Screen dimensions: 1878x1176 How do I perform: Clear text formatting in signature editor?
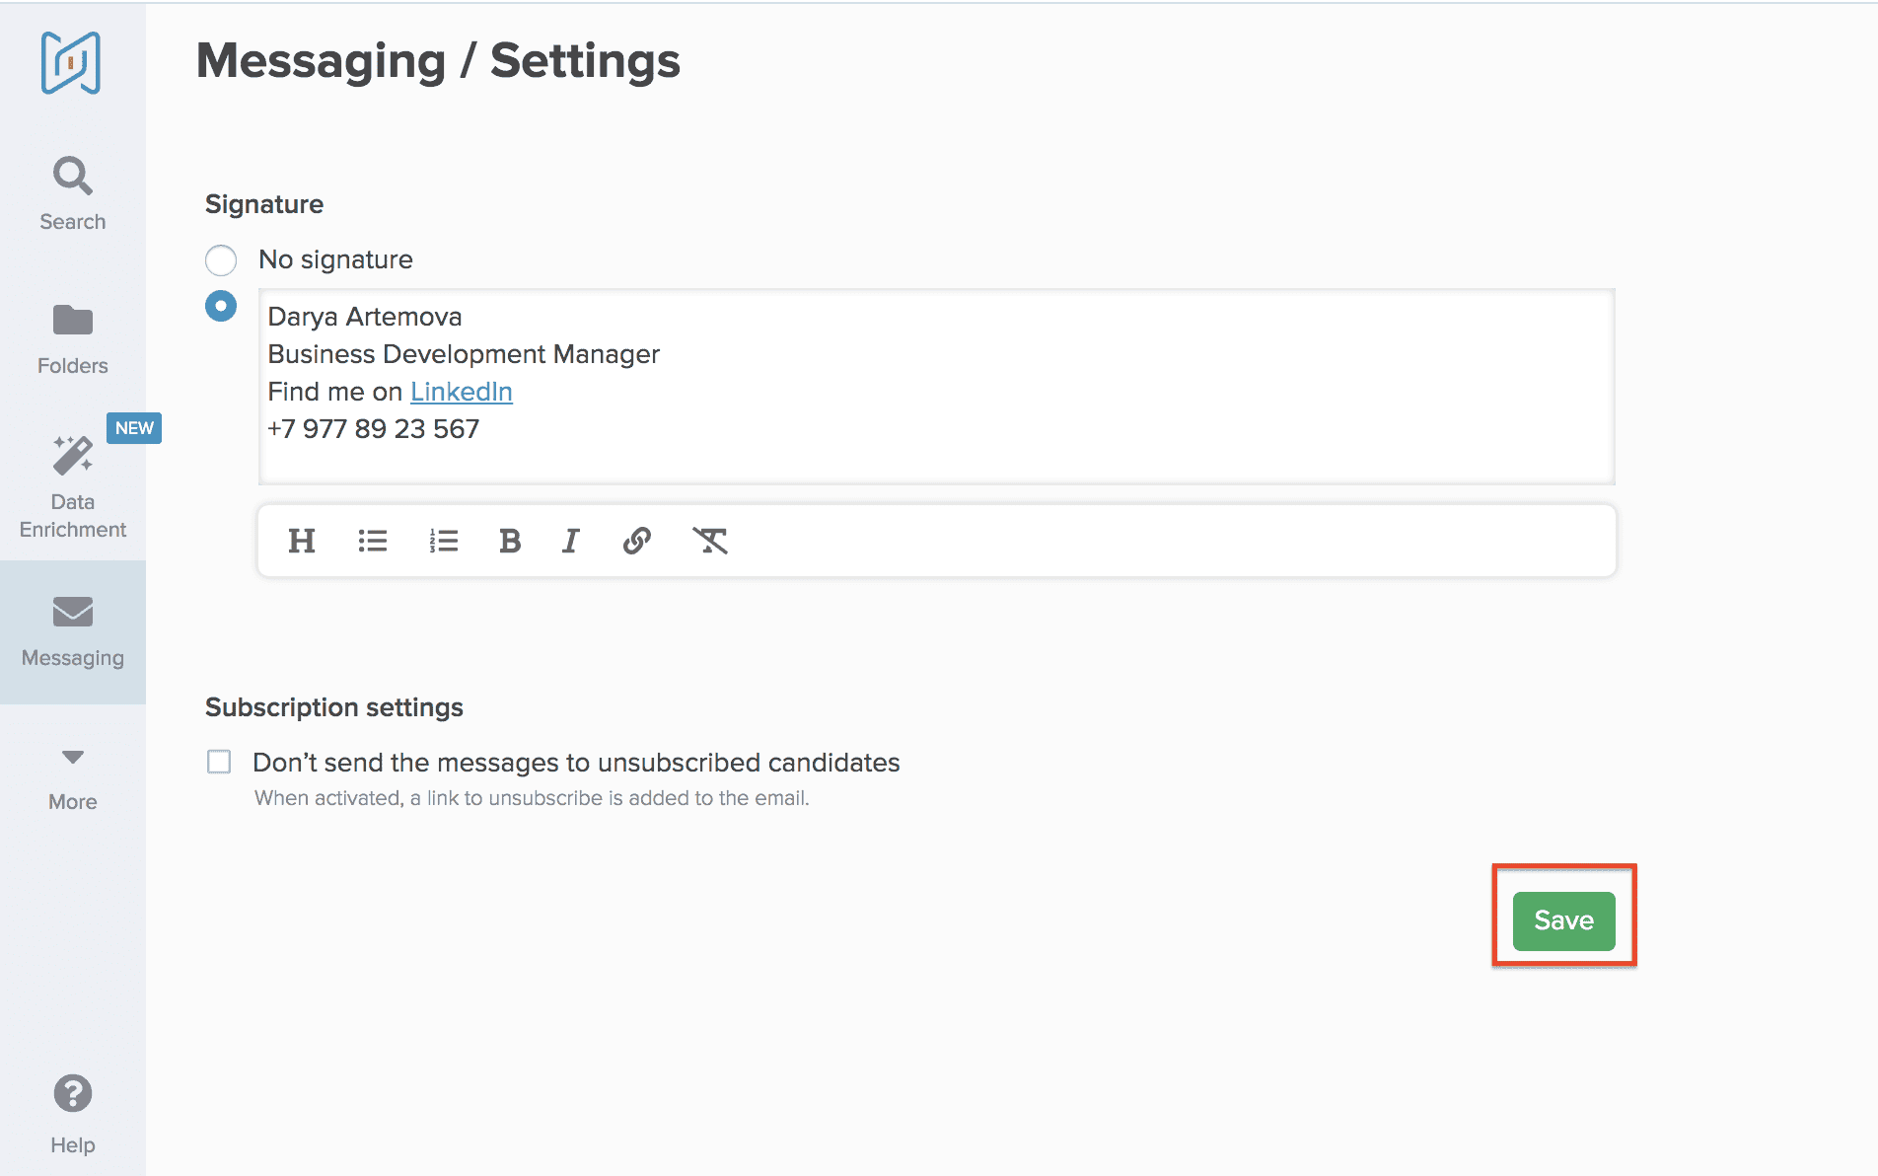coord(709,541)
